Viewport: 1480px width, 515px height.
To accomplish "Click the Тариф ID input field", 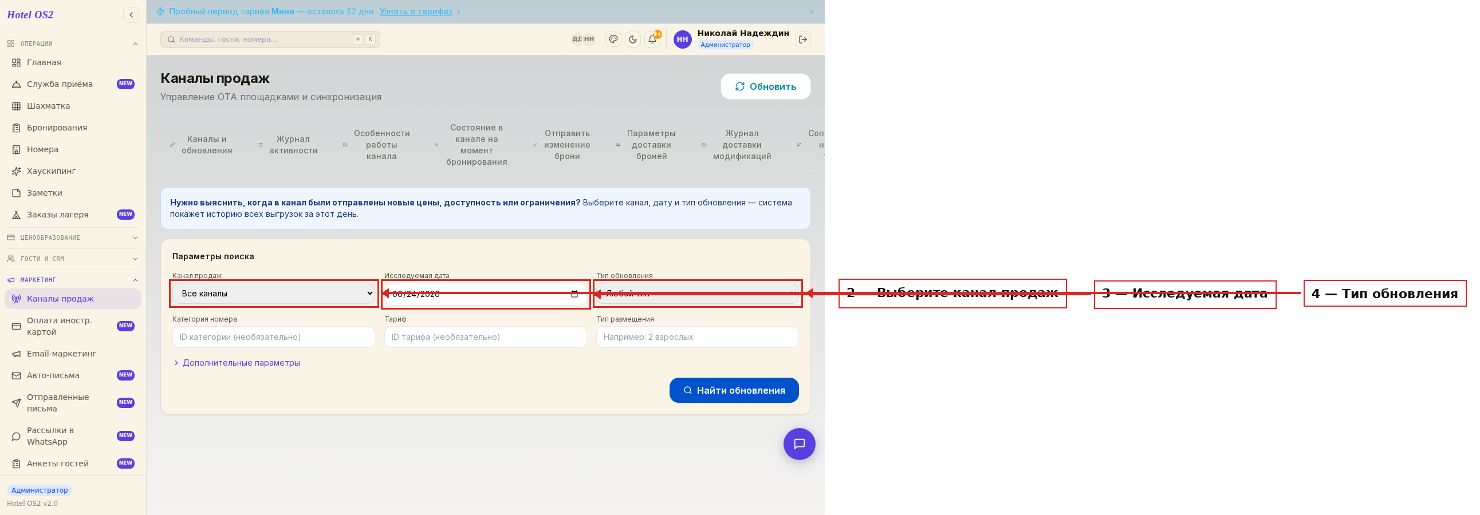I will tap(486, 338).
